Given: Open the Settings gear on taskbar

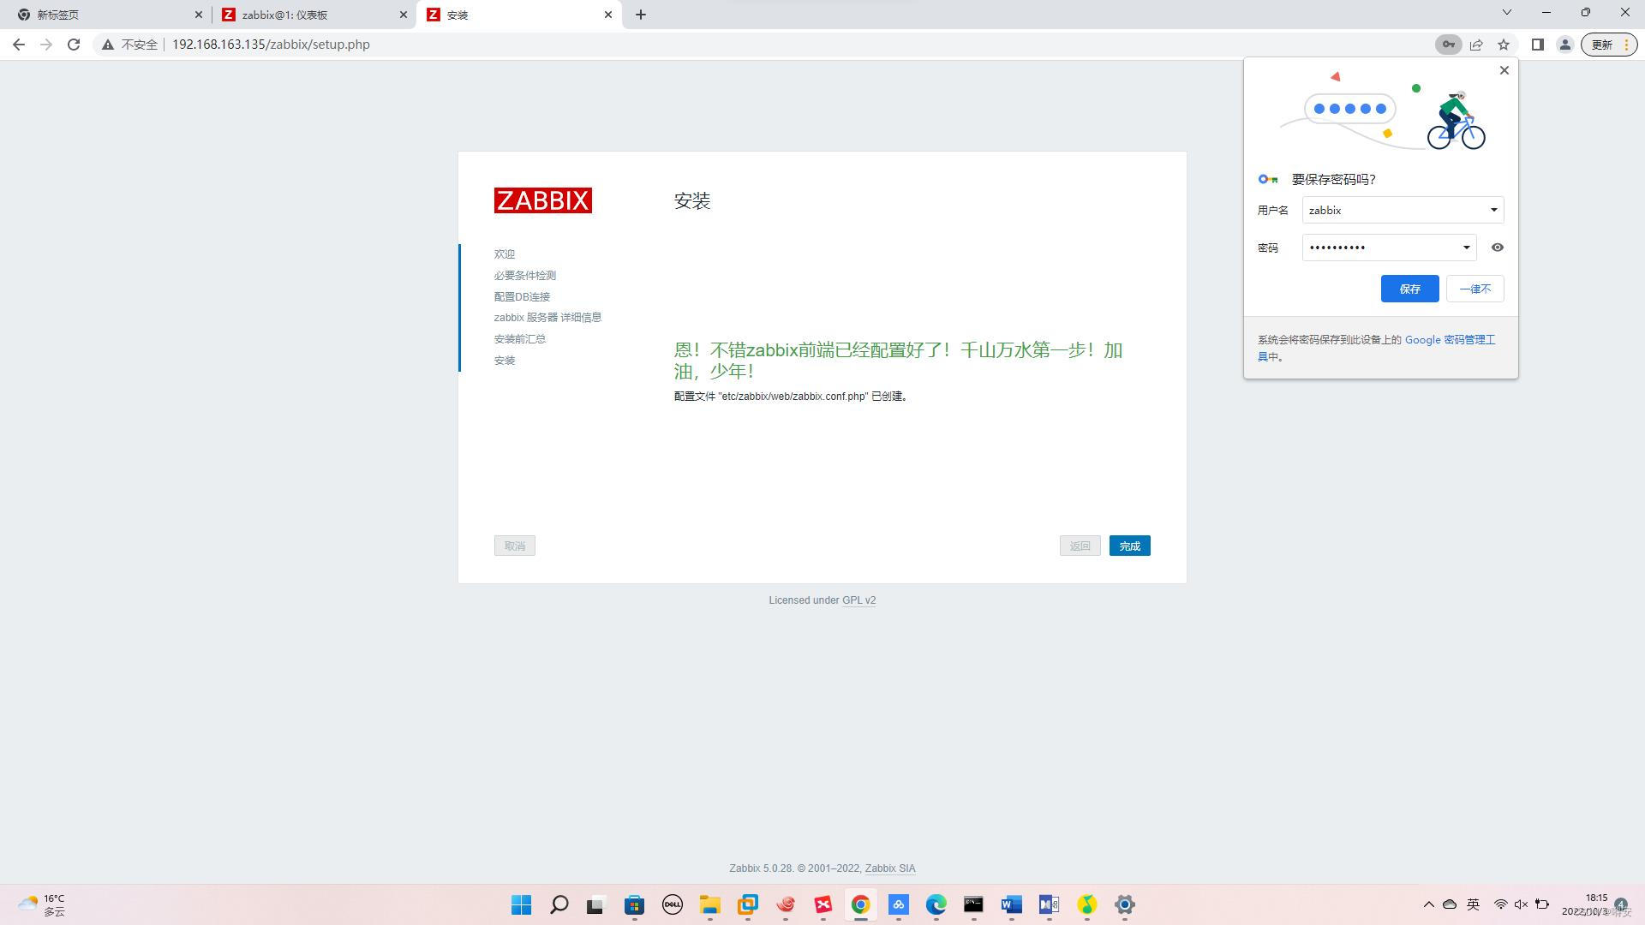Looking at the screenshot, I should (x=1125, y=904).
